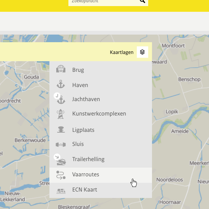Choose the Trailerhelling layer entry
Viewport: 209px width, 209px height.
tap(101, 159)
